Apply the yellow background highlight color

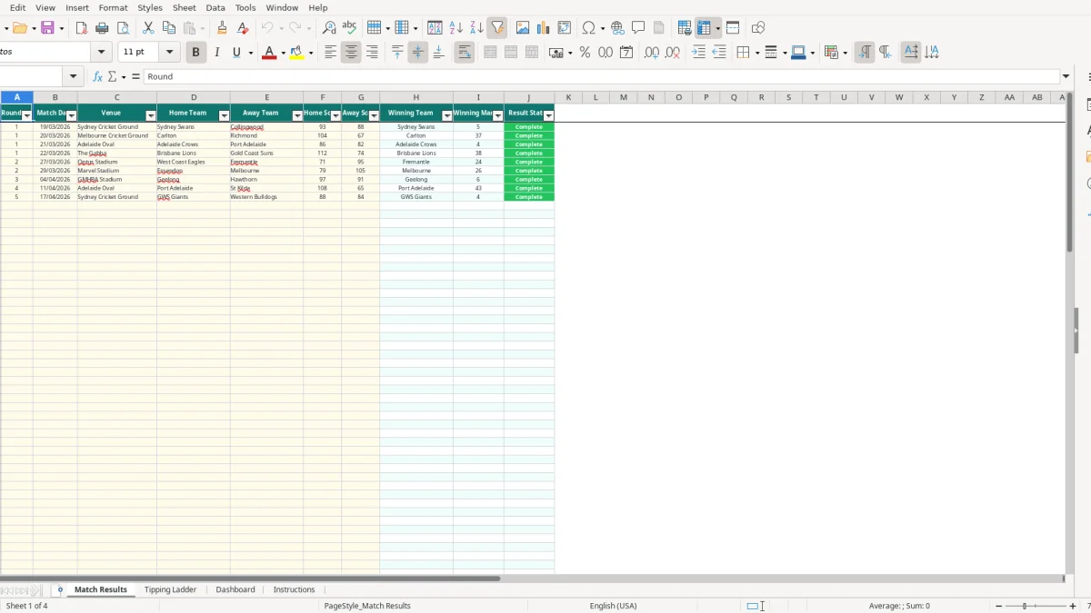(297, 53)
